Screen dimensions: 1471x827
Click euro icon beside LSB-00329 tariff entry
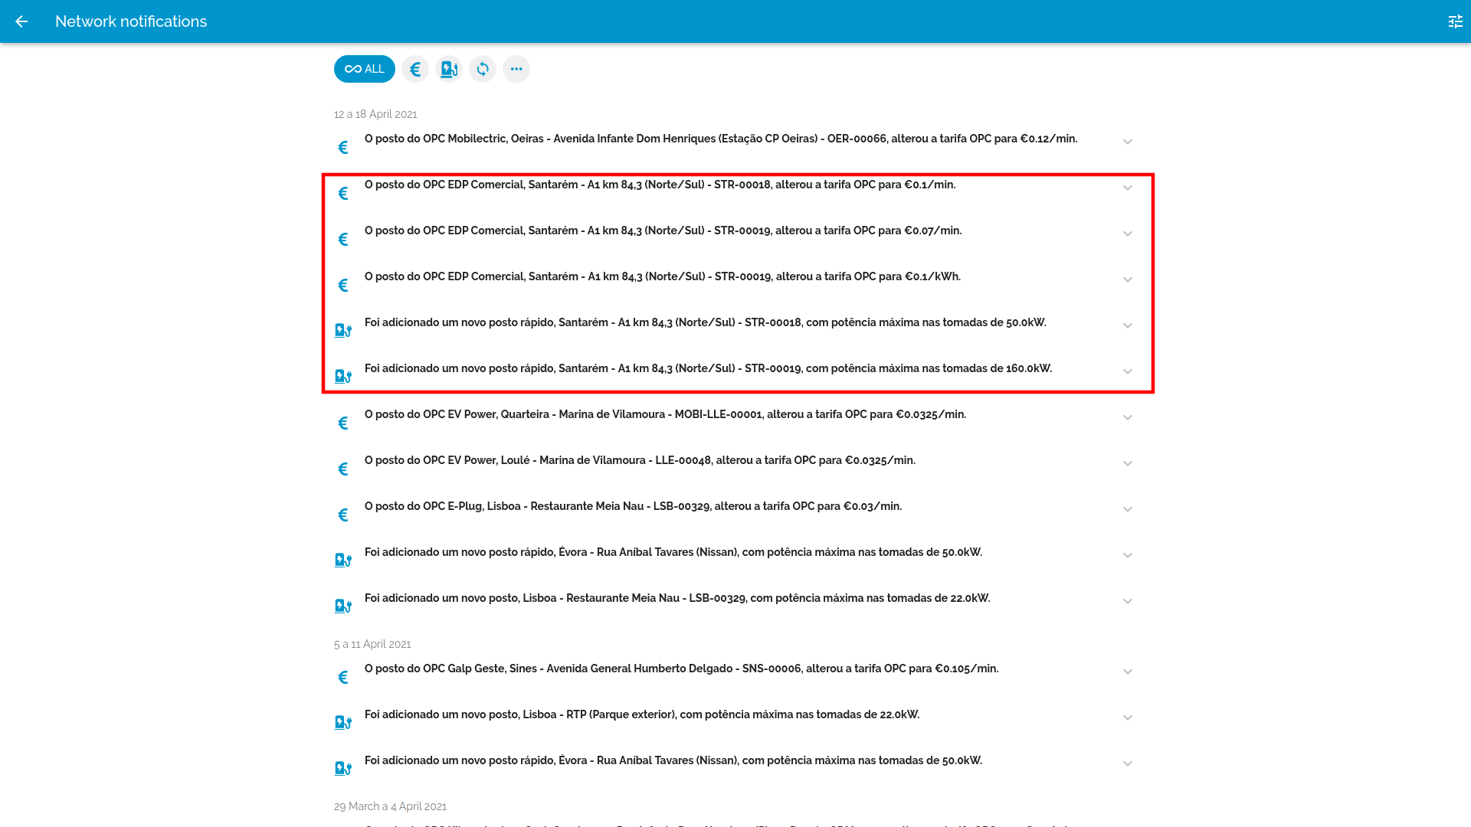click(343, 515)
